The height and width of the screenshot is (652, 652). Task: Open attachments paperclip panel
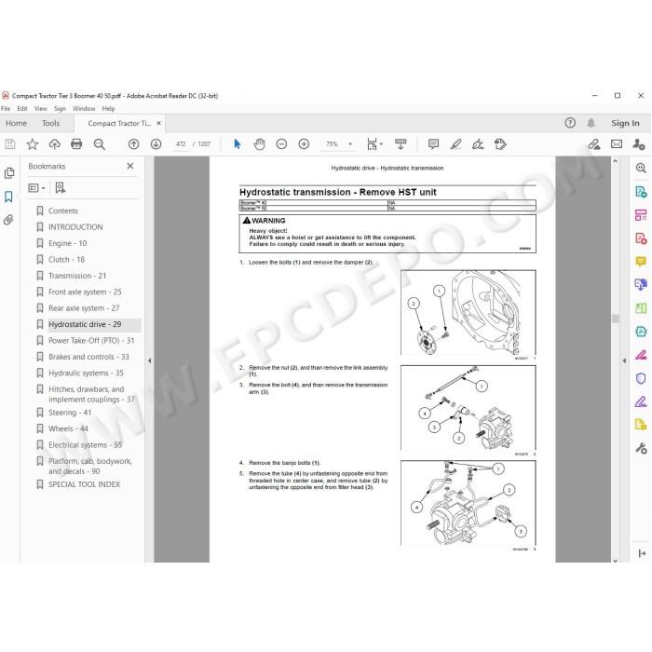coord(8,220)
